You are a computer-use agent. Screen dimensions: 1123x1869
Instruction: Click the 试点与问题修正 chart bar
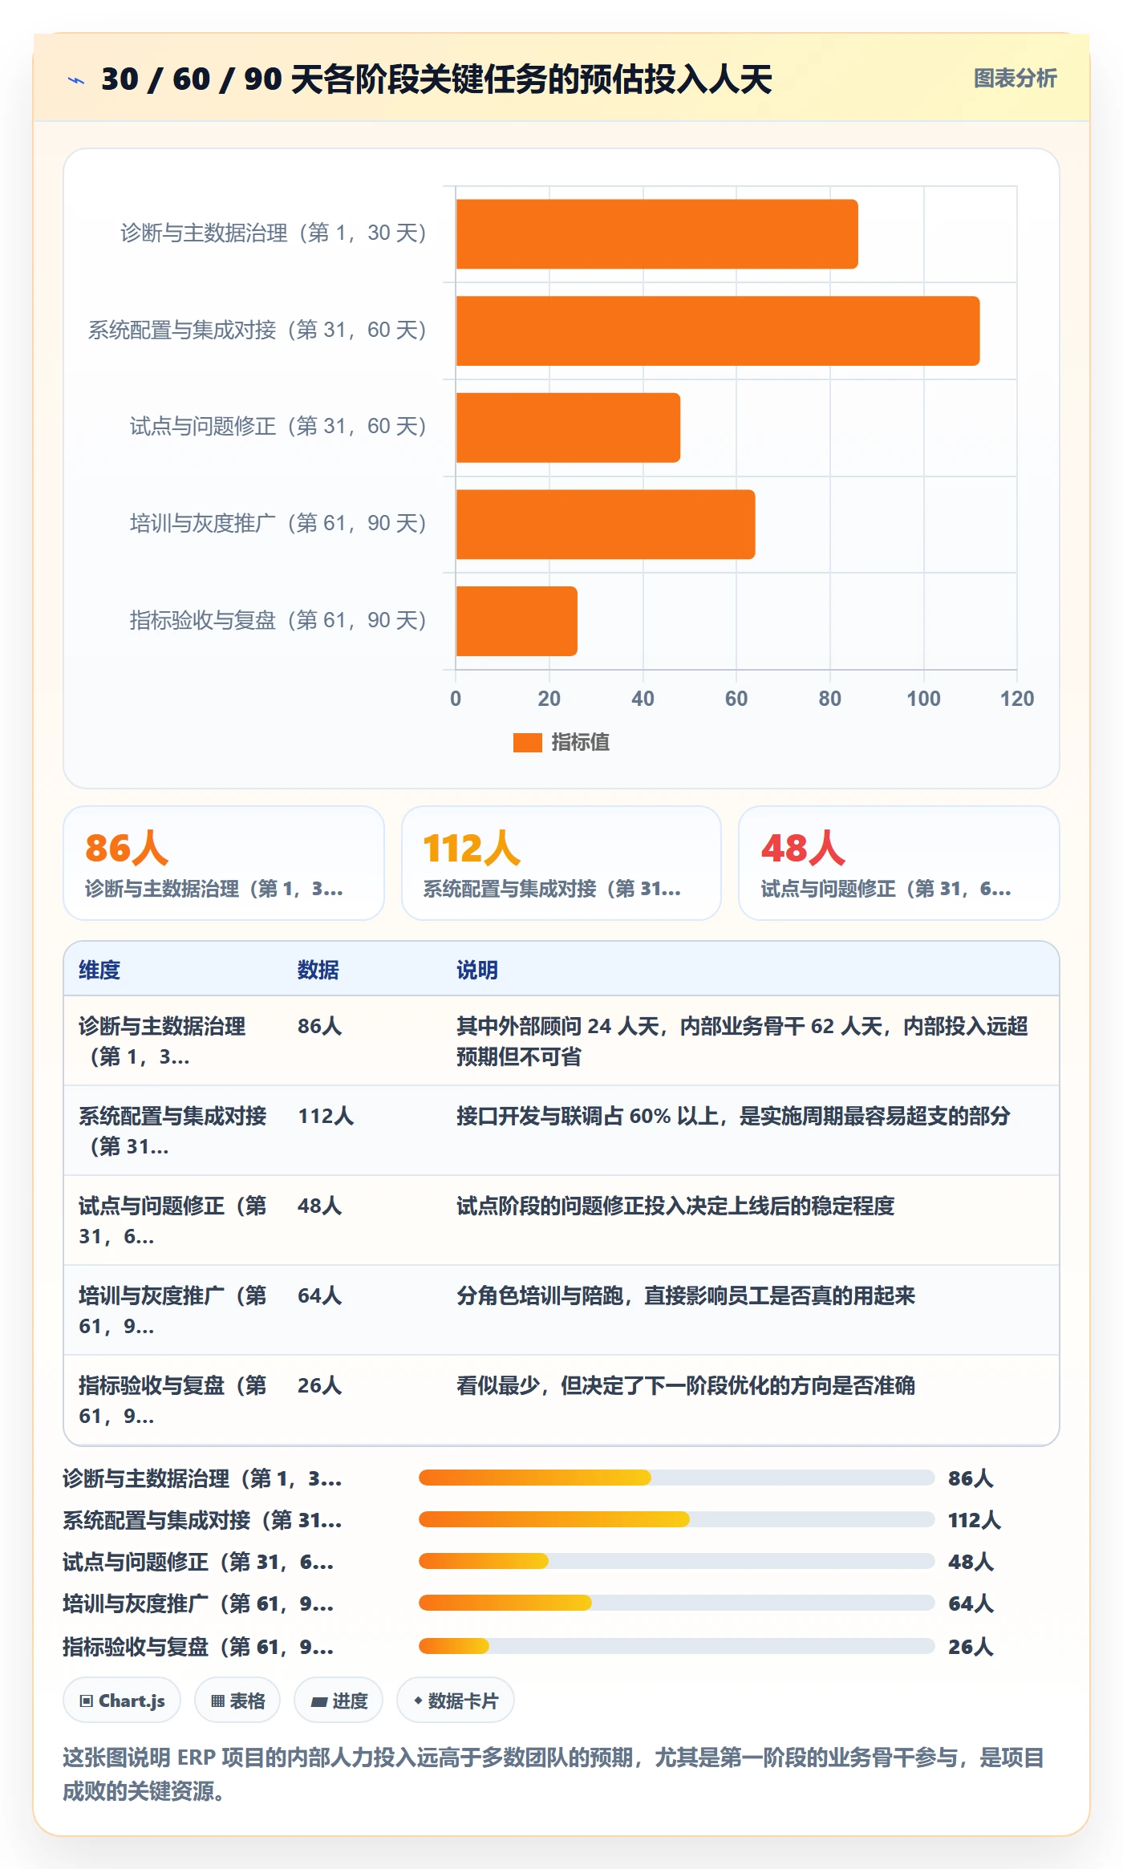pos(568,428)
